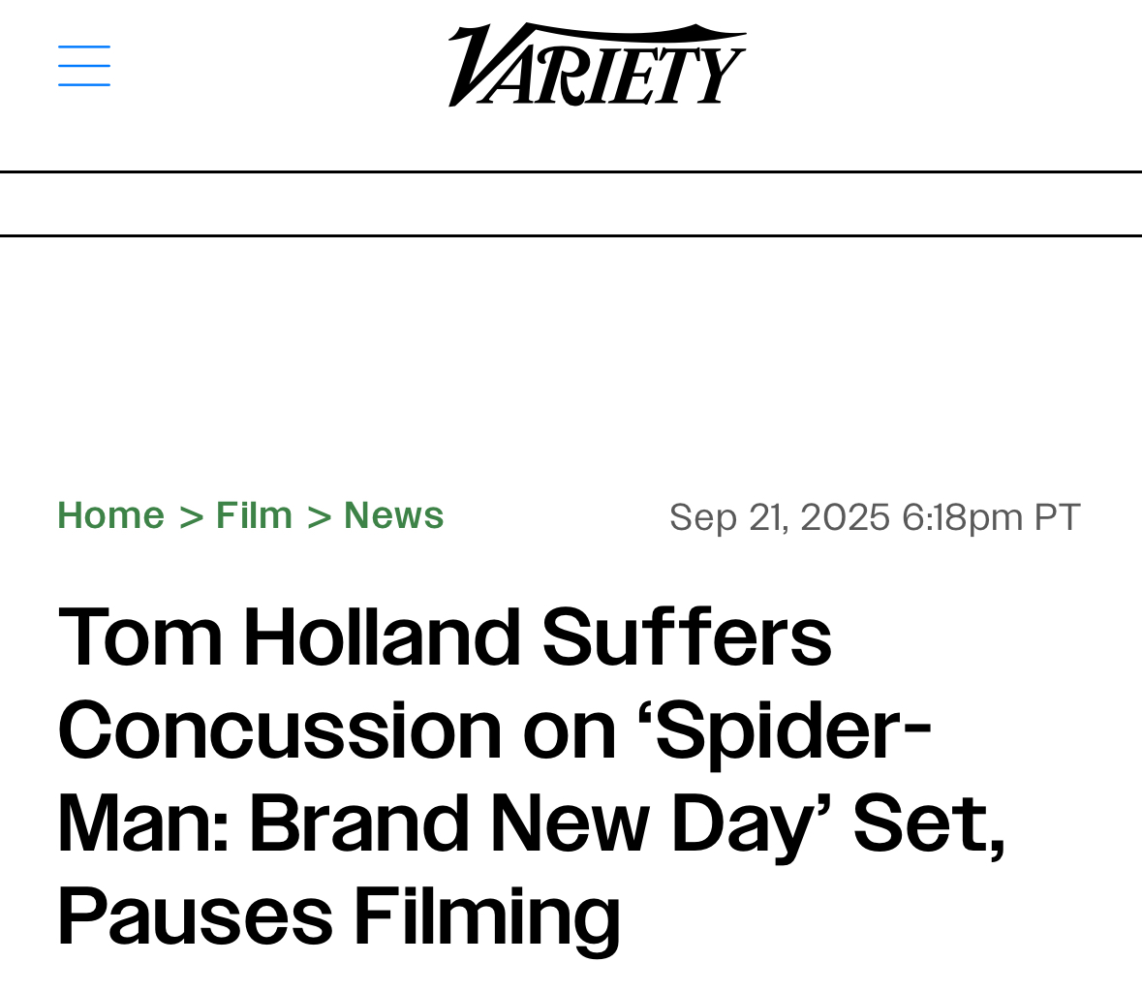The image size is (1142, 993).
Task: Open the hamburger menu icon
Action: coord(84,66)
